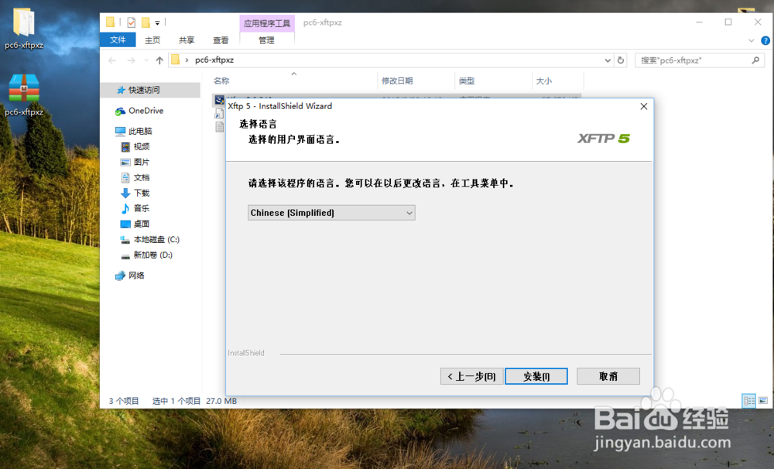
Task: Click the folder icon in Explorer title bar
Action: point(111,22)
